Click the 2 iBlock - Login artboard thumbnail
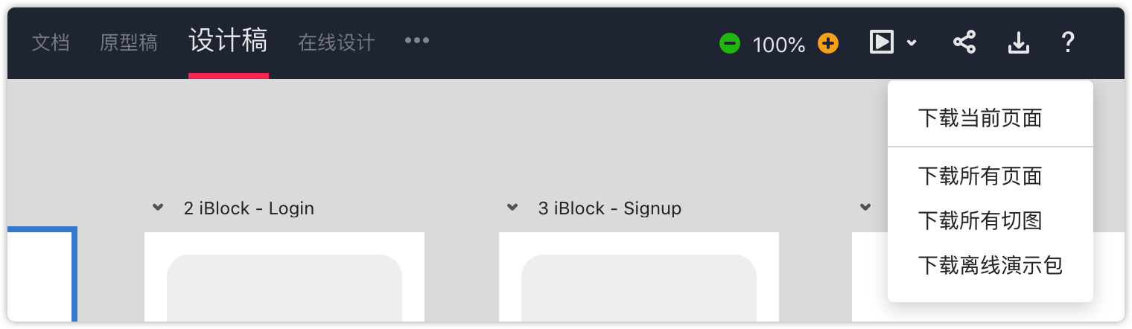The image size is (1132, 329). coord(284,277)
